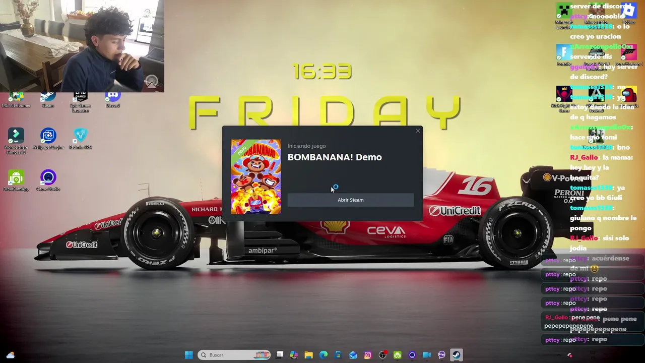Image resolution: width=645 pixels, height=363 pixels.
Task: Launch Fortnite desktop icon
Action: (x=564, y=55)
